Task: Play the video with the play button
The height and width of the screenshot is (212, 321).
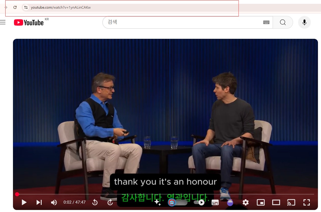Action: click(24, 202)
